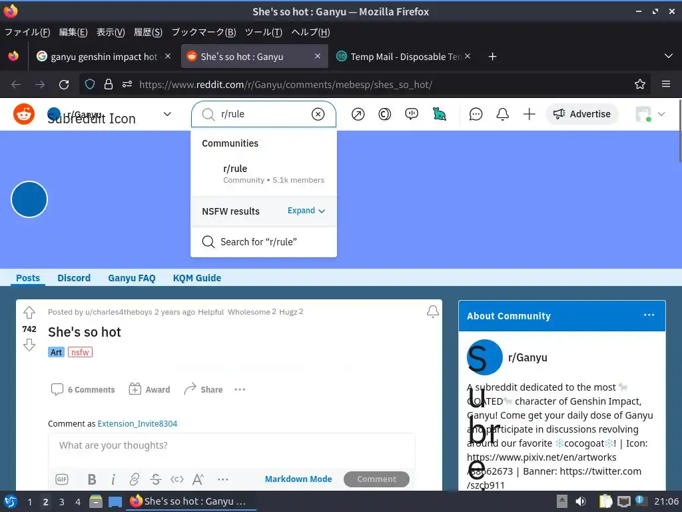Image resolution: width=682 pixels, height=512 pixels.
Task: Create a post with plus icon
Action: [x=529, y=114]
